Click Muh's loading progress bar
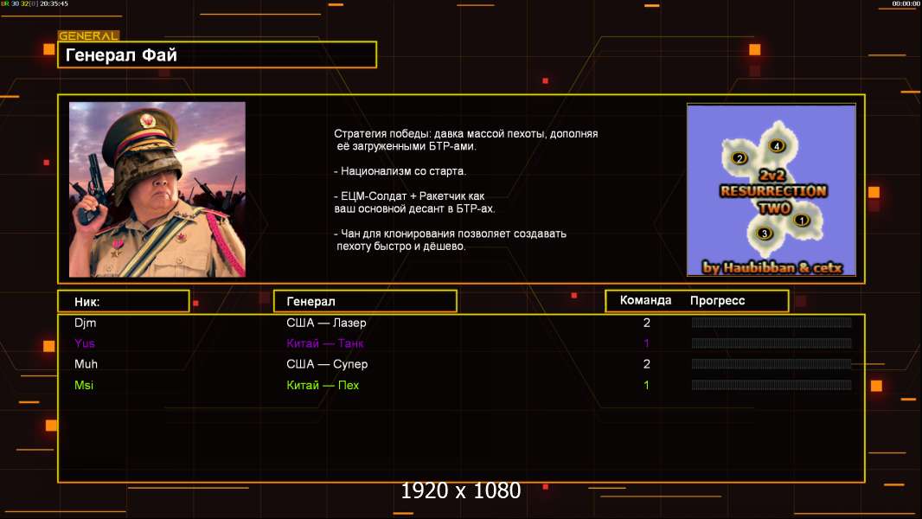Screen dimensions: 922x519 772,364
